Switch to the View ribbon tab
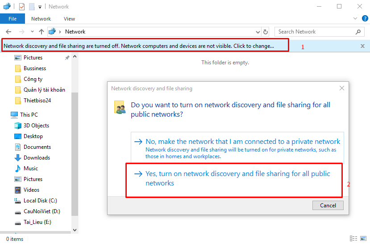Screen dimensions: 370x244 coord(69,19)
